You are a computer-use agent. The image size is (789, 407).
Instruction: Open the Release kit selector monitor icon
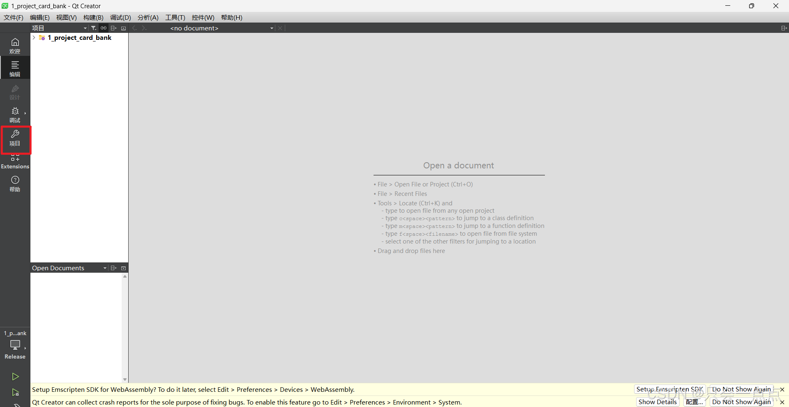[x=15, y=345]
